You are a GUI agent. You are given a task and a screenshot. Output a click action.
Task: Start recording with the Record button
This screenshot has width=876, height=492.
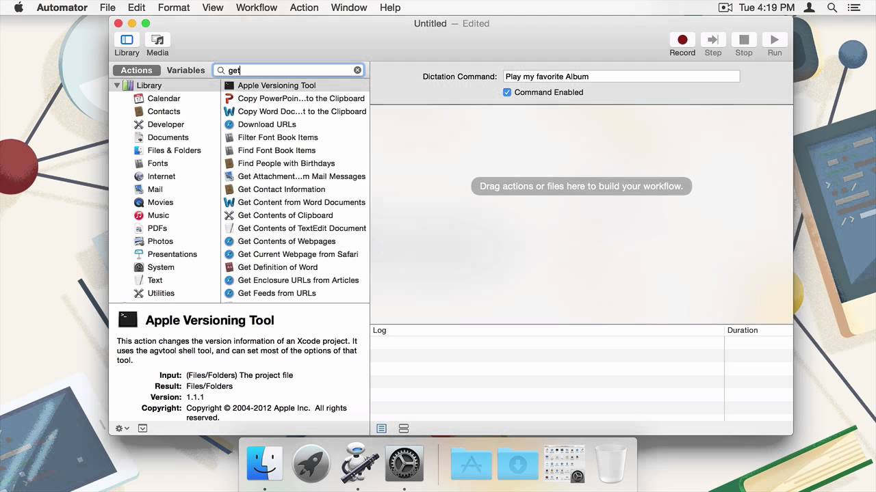tap(682, 40)
